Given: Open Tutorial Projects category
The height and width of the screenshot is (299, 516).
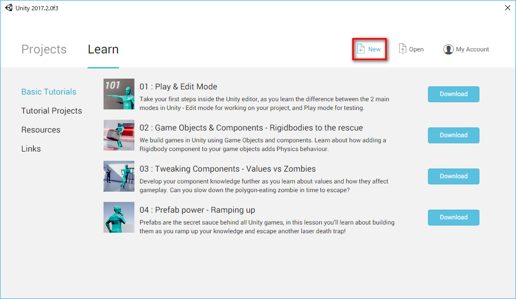Looking at the screenshot, I should 51,110.
